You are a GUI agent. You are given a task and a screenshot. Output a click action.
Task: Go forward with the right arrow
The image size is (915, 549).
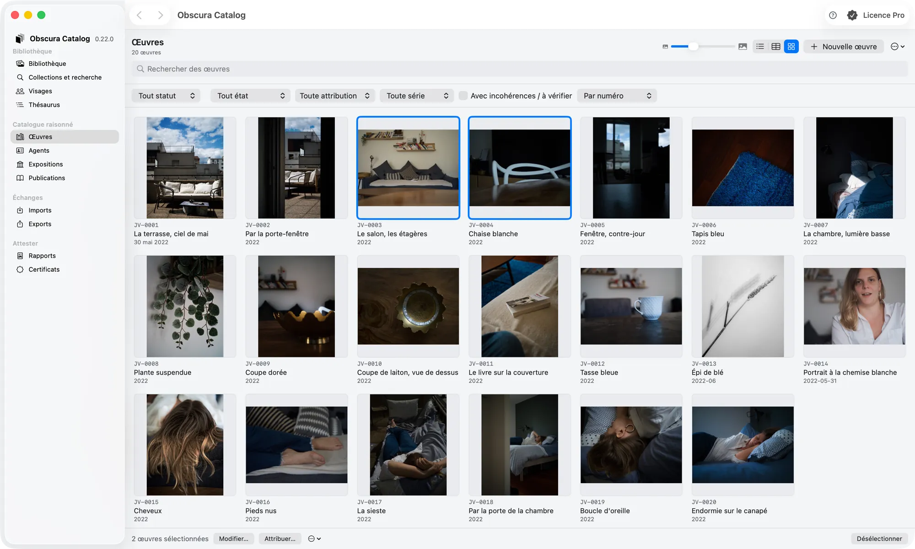[160, 15]
